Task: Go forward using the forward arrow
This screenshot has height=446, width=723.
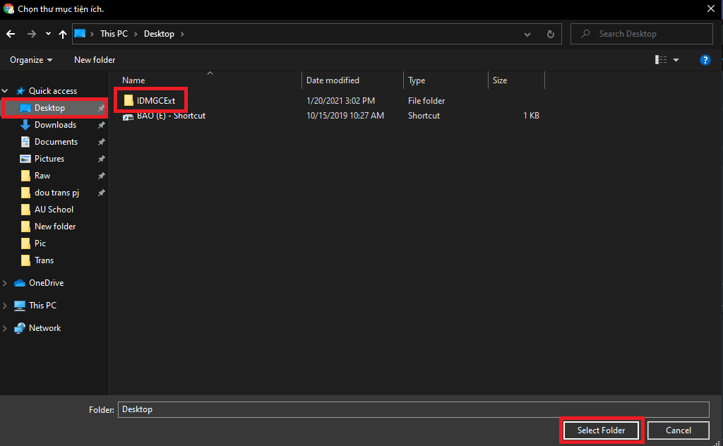Action: click(x=31, y=34)
